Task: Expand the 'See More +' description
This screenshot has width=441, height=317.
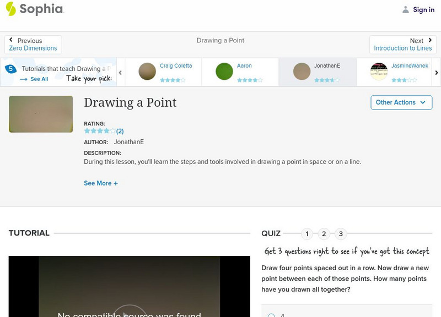Action: (101, 183)
